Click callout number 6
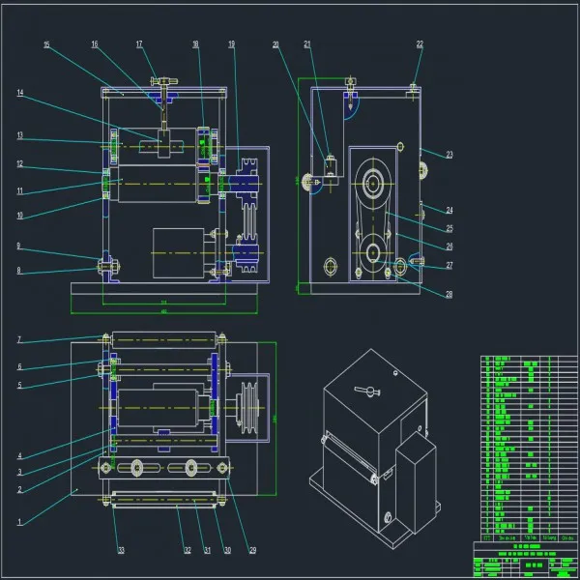Viewport: 580px width, 580px height. (19, 366)
